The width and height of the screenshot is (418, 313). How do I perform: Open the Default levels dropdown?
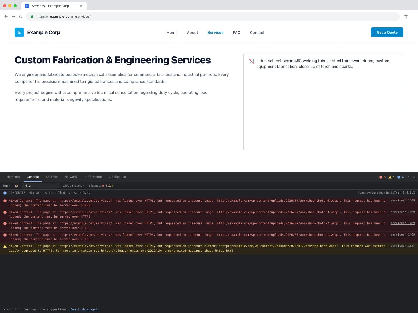74,186
